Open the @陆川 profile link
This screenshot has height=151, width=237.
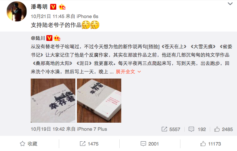tap(38, 38)
